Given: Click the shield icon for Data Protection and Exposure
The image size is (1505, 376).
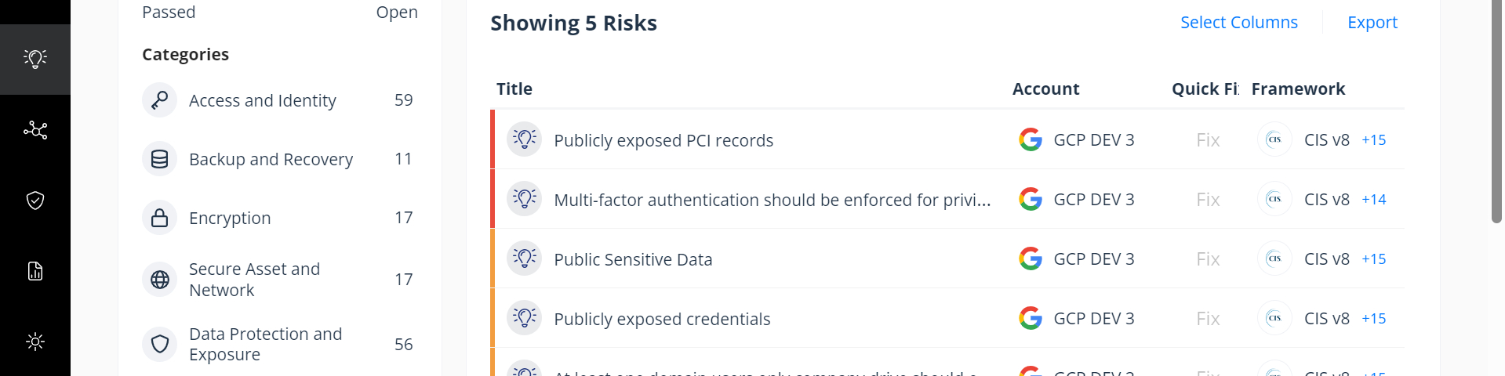Looking at the screenshot, I should point(159,344).
